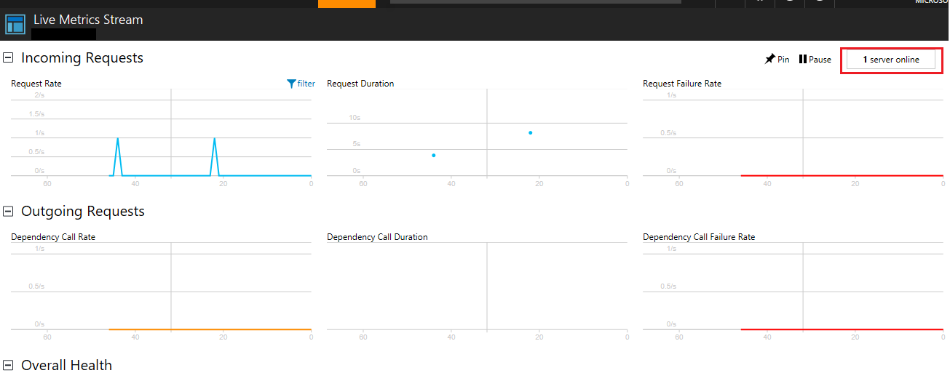The image size is (950, 373).
Task: Click the Live Metrics Stream blade icon
Action: coord(15,24)
